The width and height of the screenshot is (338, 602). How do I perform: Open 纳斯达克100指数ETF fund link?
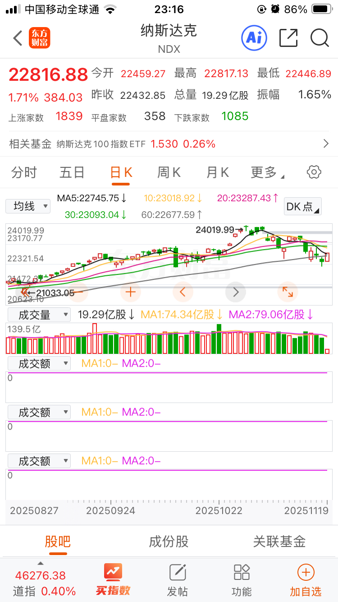(x=101, y=144)
